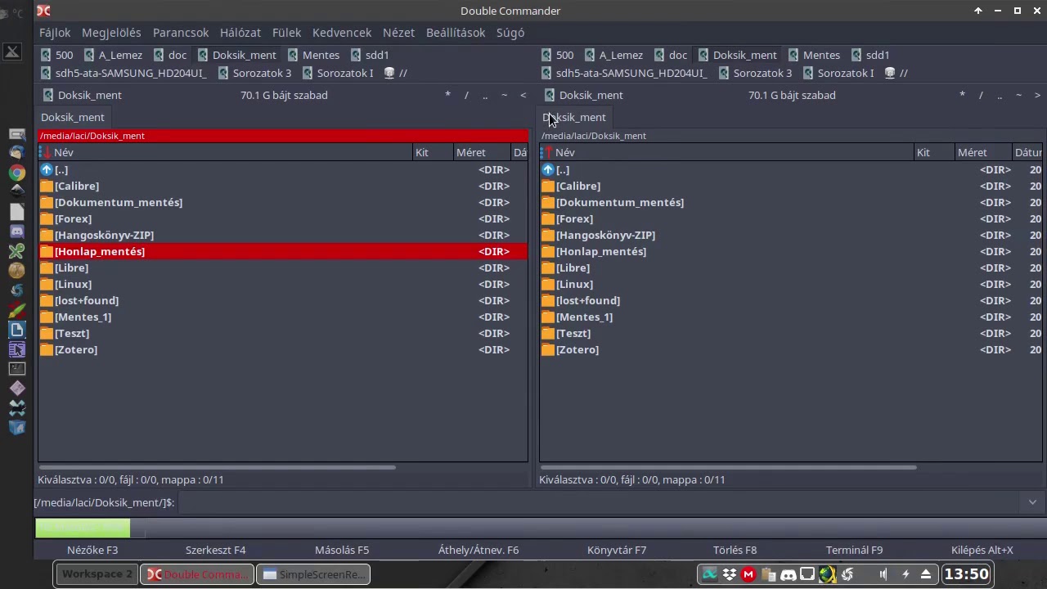Open right panel network // button
The height and width of the screenshot is (589, 1047).
point(896,73)
